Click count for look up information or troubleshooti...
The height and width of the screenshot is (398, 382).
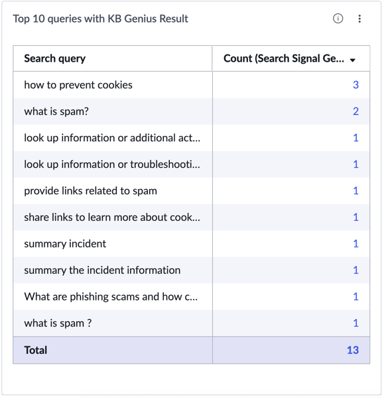(x=355, y=165)
